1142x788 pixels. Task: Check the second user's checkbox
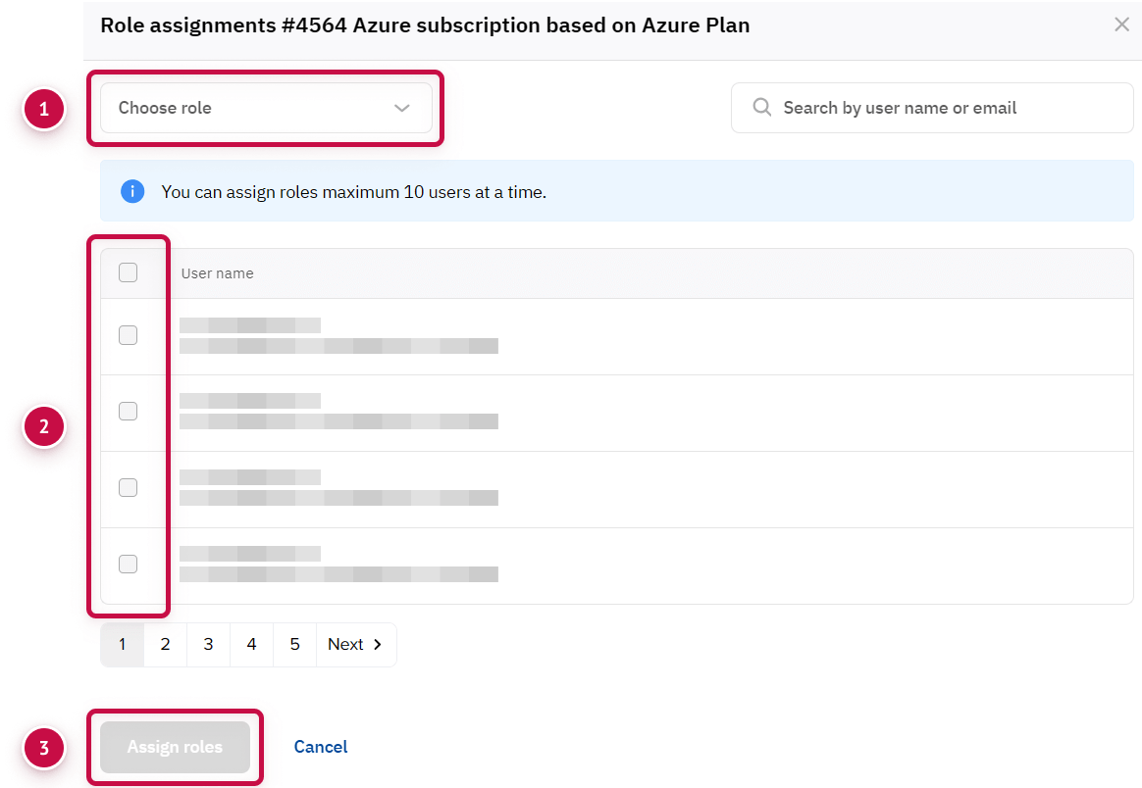tap(128, 412)
